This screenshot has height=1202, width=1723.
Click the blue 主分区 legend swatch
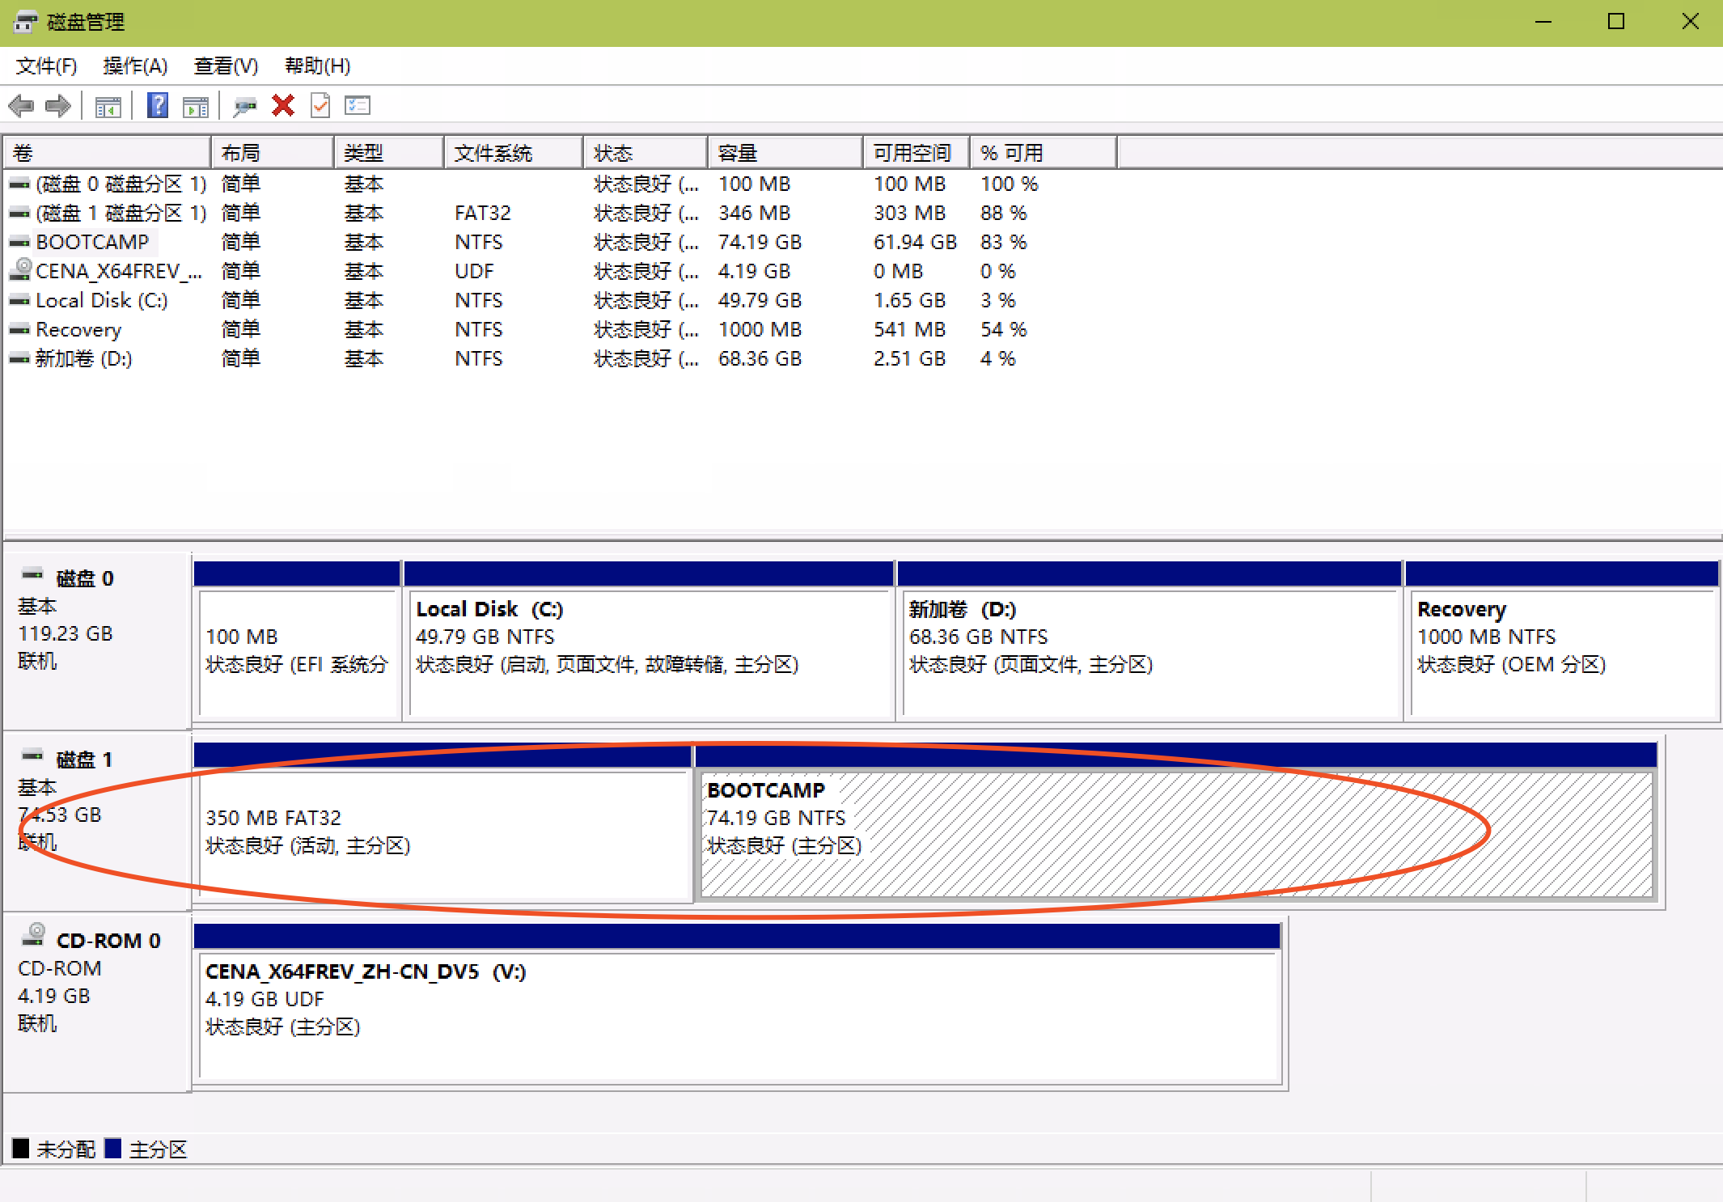(x=113, y=1149)
